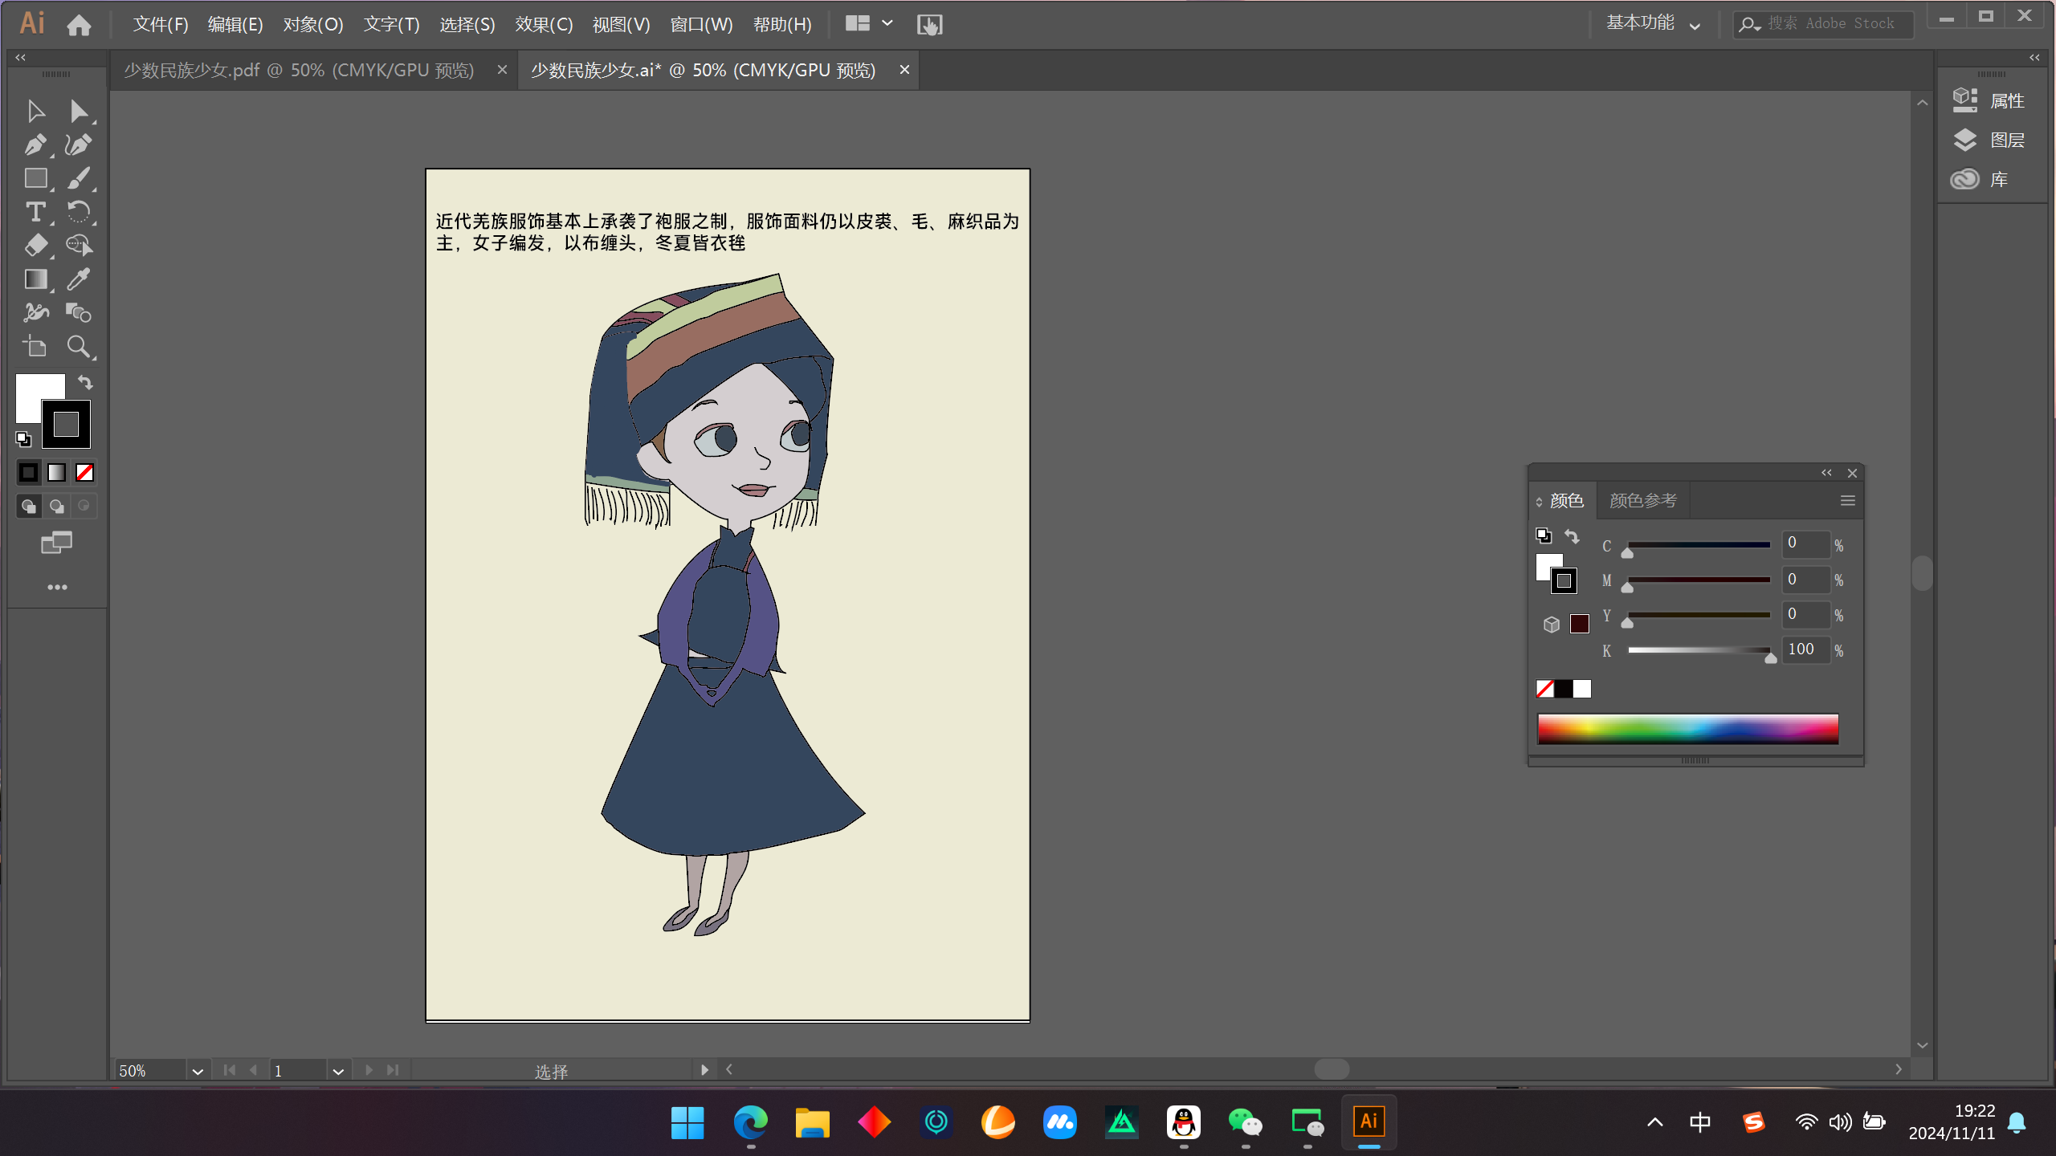
Task: Close the 少数民族少女.ai document tab
Action: coord(904,70)
